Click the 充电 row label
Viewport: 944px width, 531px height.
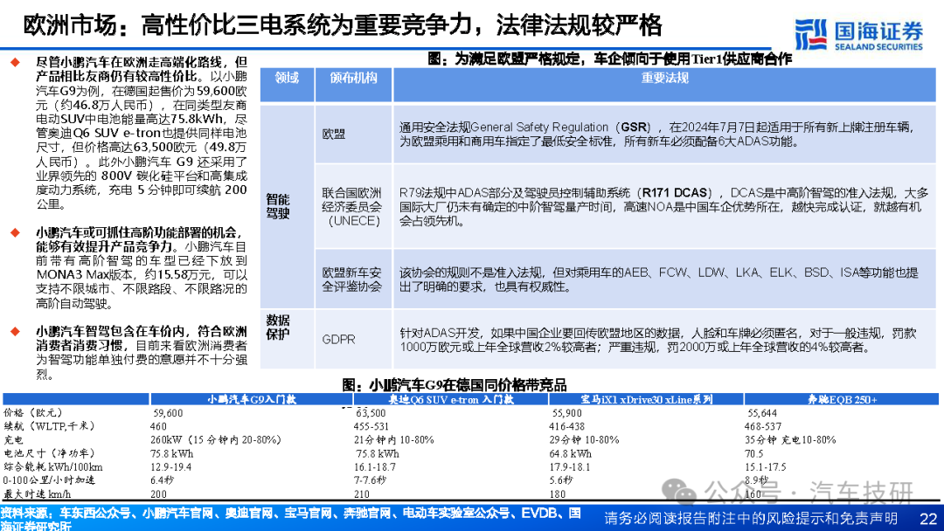13,439
